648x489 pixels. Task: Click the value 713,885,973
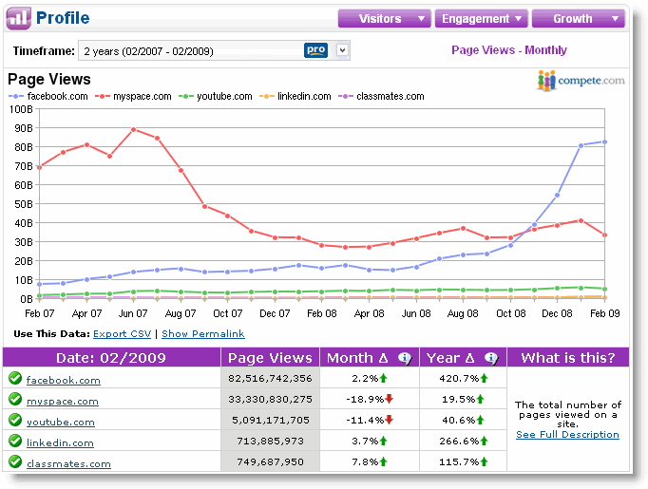(270, 441)
